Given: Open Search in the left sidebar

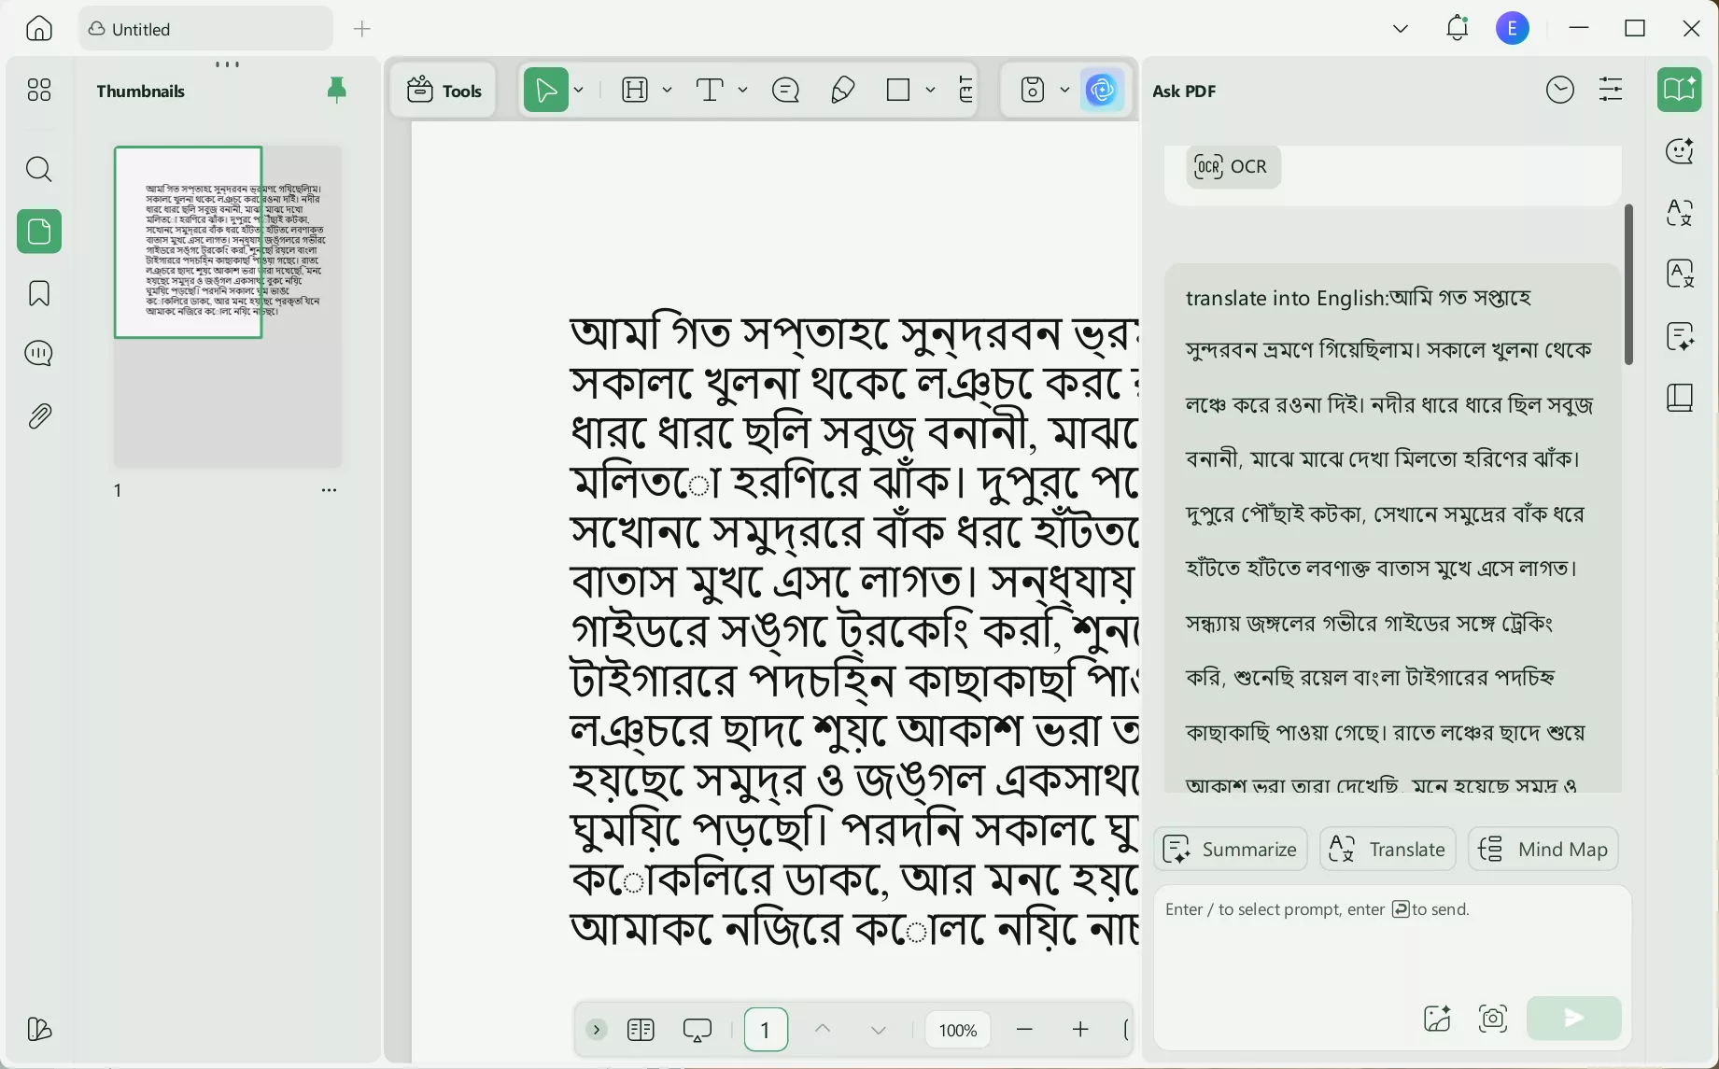Looking at the screenshot, I should click(x=38, y=169).
